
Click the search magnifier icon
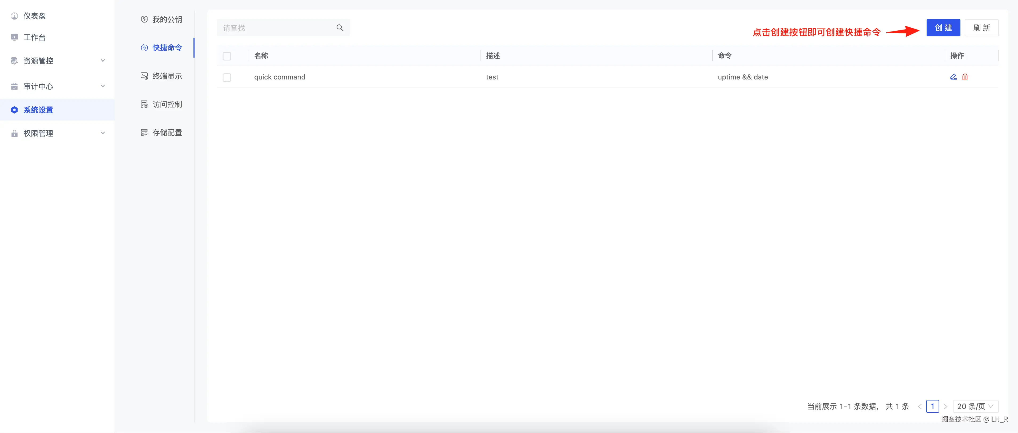(340, 28)
